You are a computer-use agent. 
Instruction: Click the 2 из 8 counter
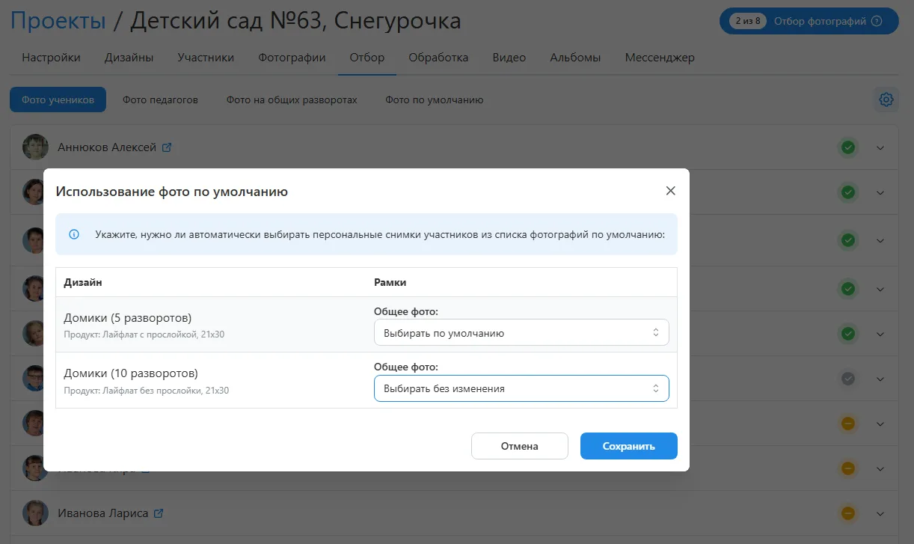tap(748, 21)
